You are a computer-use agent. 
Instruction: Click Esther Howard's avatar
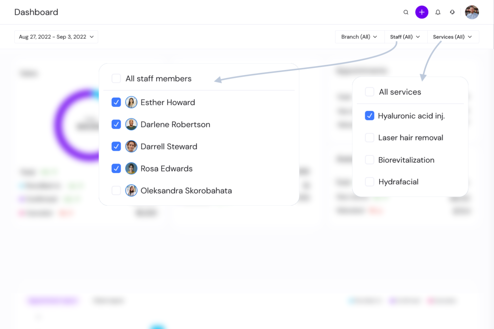(131, 102)
